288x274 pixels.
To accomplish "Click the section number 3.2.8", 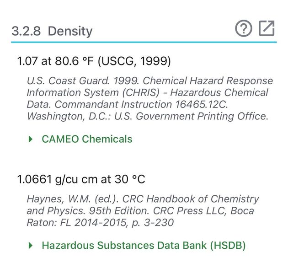I will pos(26,31).
